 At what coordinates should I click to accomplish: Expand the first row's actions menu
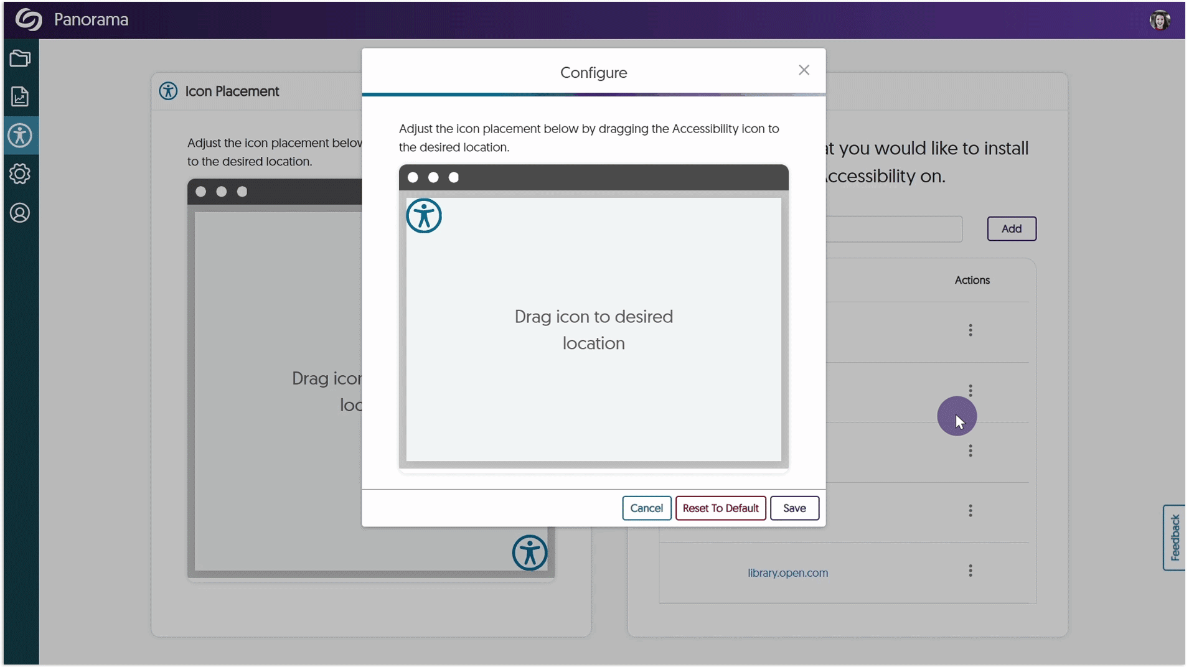970,330
